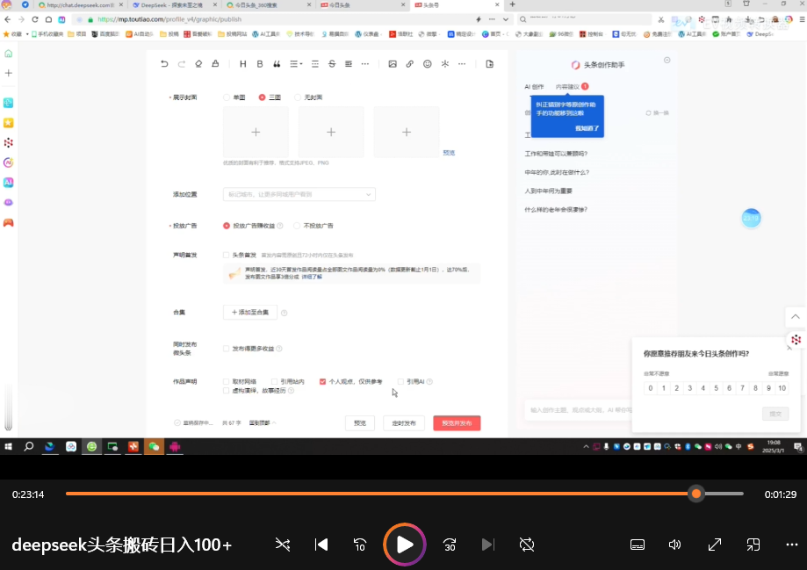Click the 回到顶部 expander

263,422
